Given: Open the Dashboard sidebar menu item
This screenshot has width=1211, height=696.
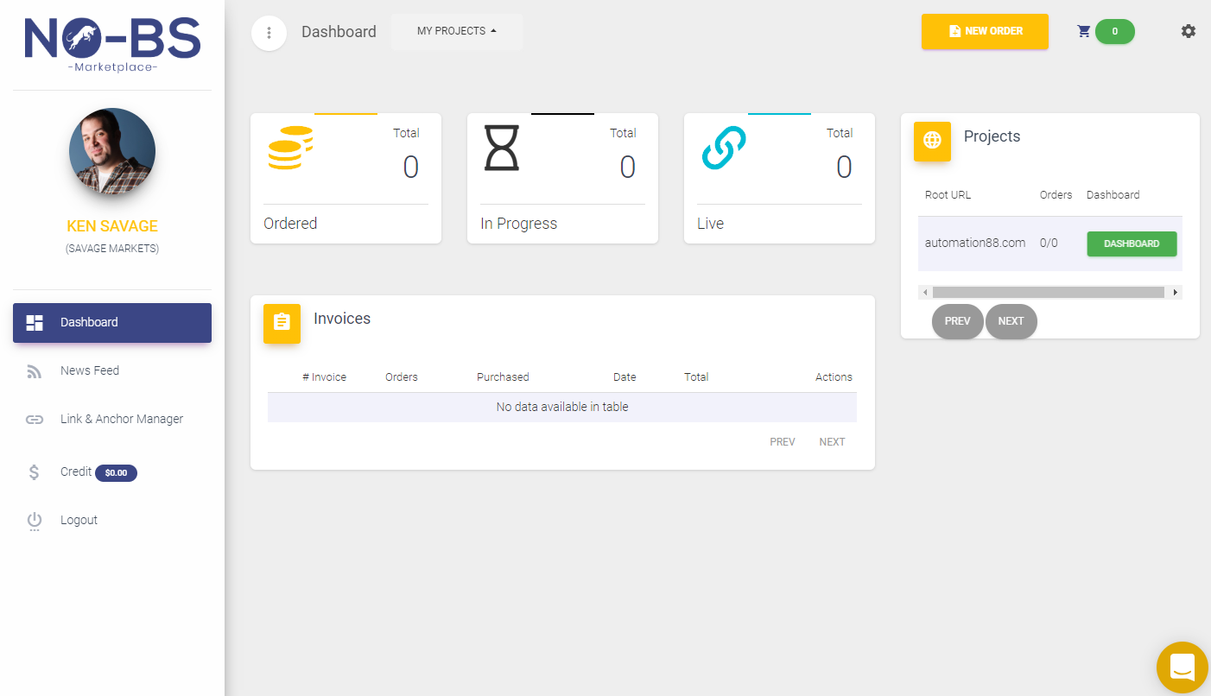Looking at the screenshot, I should [112, 323].
